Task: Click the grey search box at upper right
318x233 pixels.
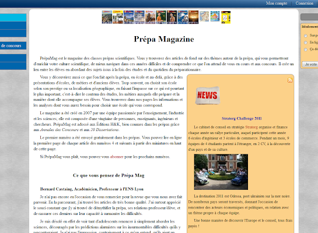Action: click(309, 17)
